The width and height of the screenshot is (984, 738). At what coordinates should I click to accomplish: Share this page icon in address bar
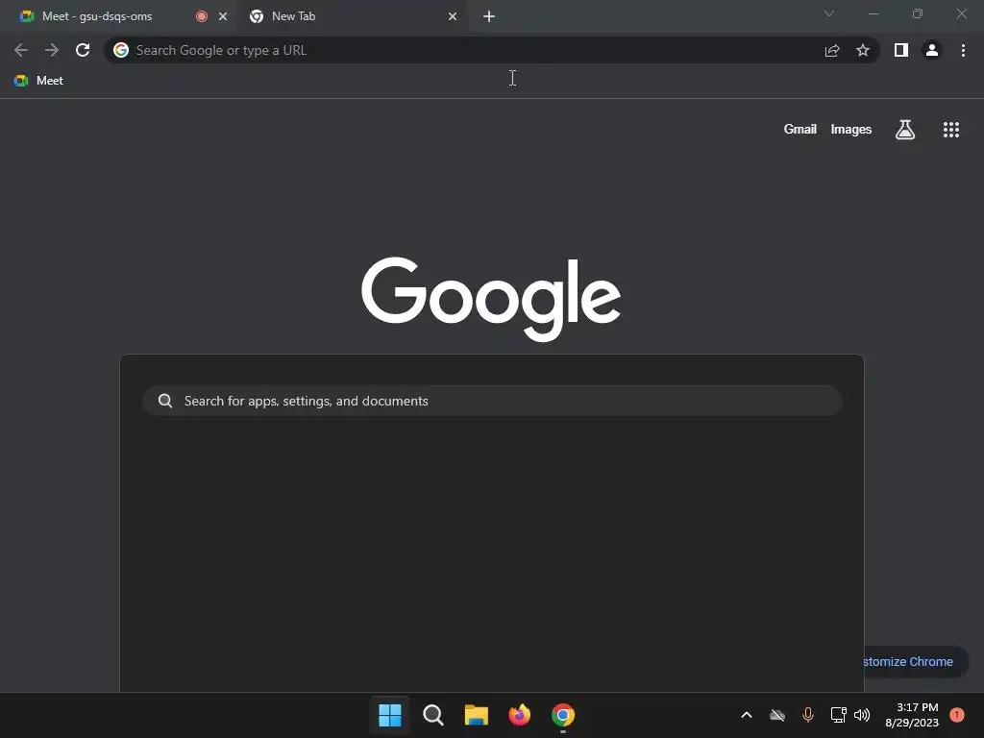pos(832,50)
